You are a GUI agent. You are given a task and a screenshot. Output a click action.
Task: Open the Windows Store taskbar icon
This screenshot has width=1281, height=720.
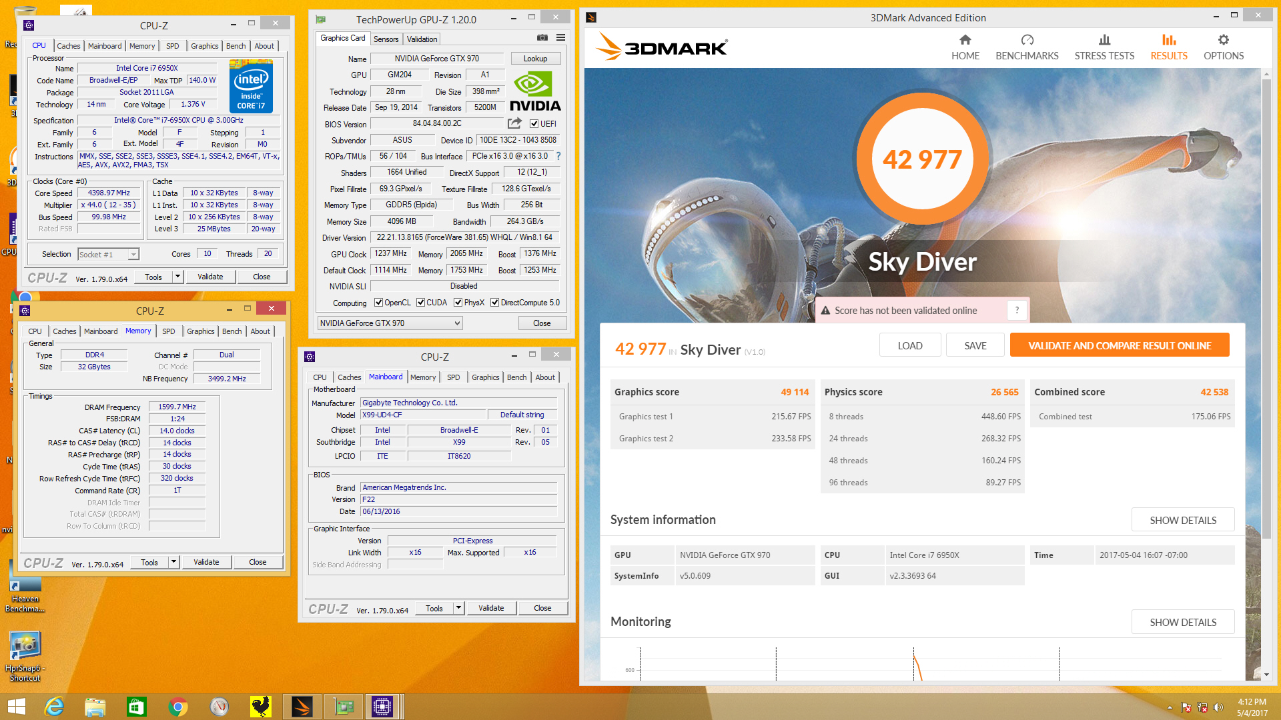click(137, 706)
